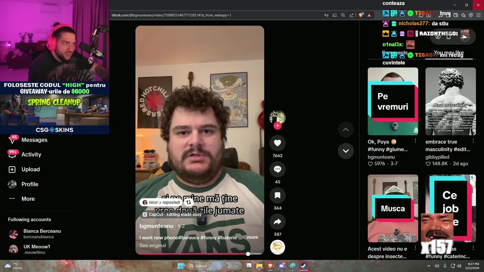484x272 pixels.
Task: Click the browser address bar URL
Action: (x=171, y=15)
